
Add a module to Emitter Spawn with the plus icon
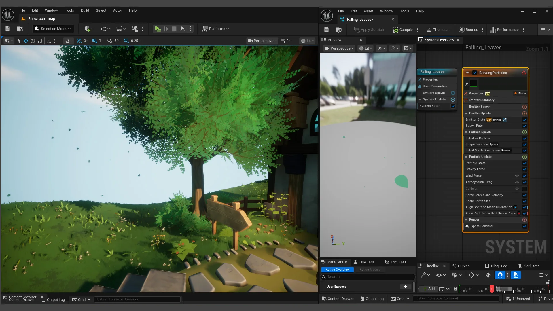524,107
